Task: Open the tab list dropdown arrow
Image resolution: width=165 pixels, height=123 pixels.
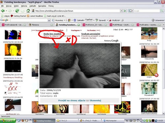Action: point(163,25)
